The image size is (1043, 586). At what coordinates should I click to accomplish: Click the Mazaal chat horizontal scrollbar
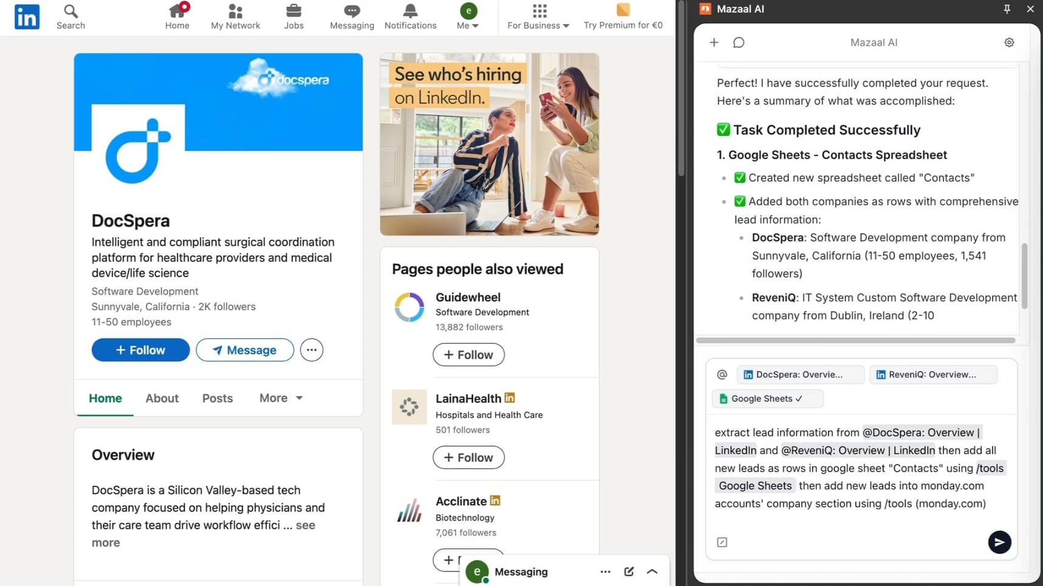855,341
